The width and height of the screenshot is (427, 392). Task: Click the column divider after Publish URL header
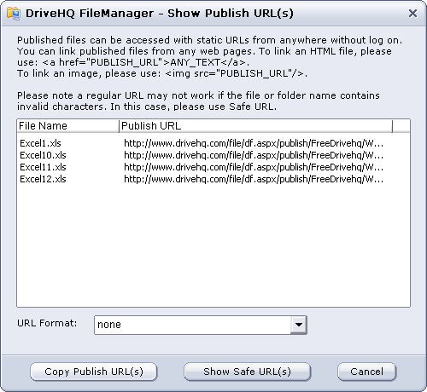(392, 126)
